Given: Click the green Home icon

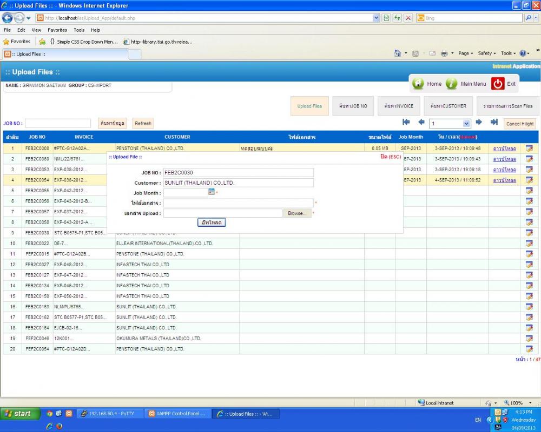Looking at the screenshot, I should 418,84.
